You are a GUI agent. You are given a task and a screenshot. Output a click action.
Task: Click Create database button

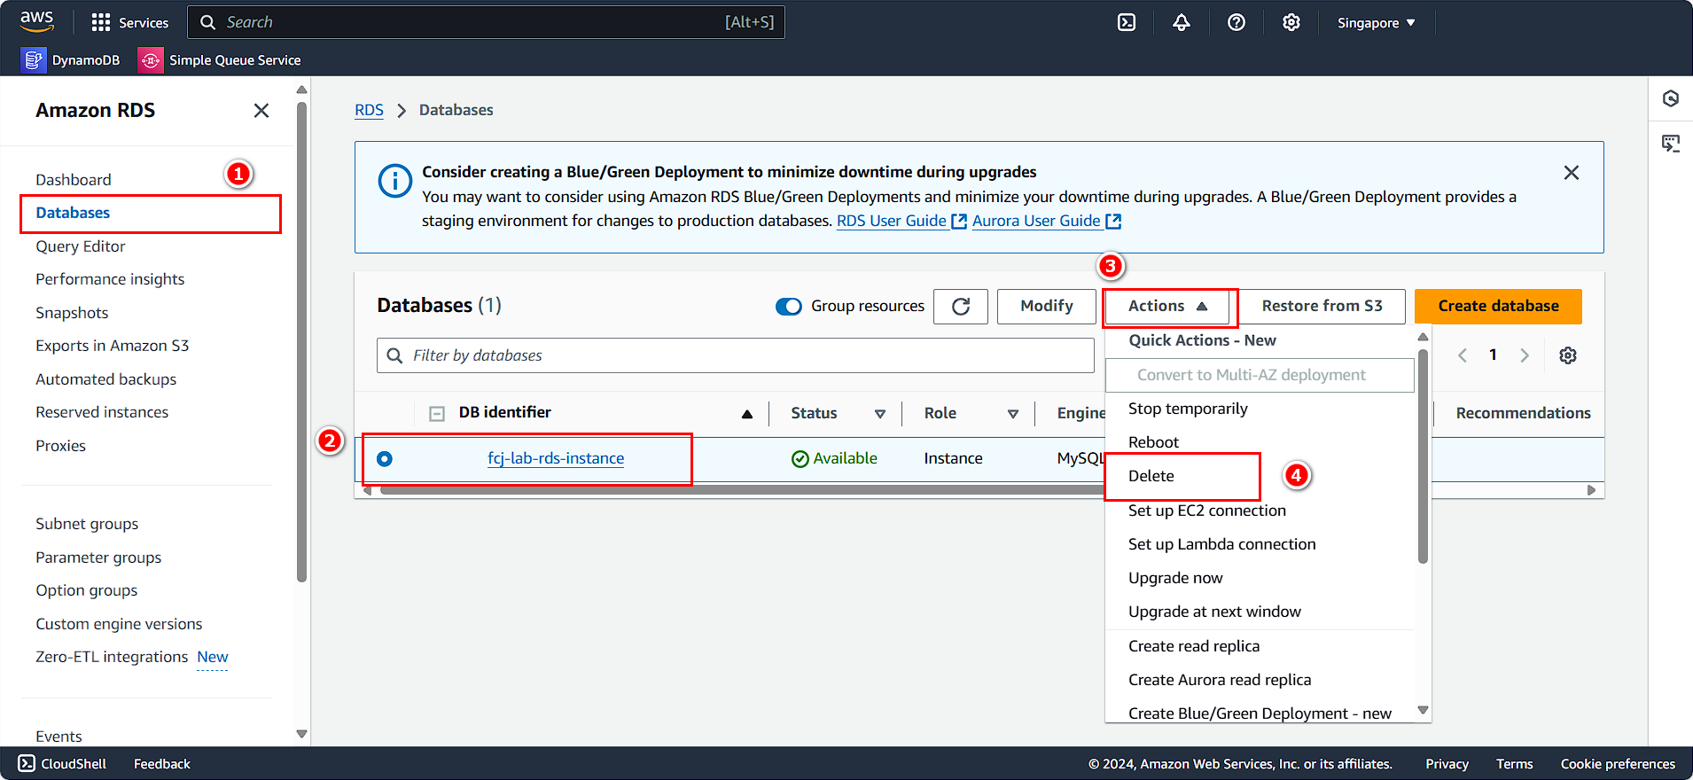tap(1498, 307)
